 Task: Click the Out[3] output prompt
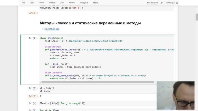tap(33, 96)
